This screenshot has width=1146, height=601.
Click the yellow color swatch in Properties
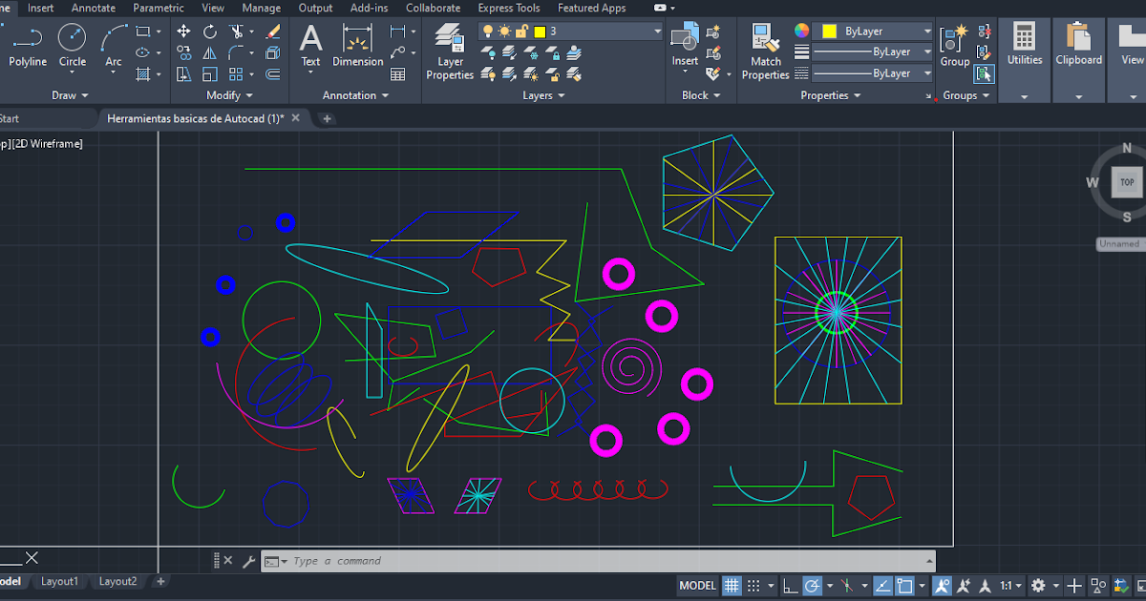pyautogui.click(x=827, y=31)
